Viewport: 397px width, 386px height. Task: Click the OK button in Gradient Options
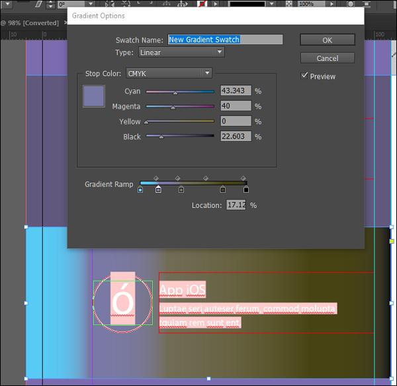coord(328,40)
